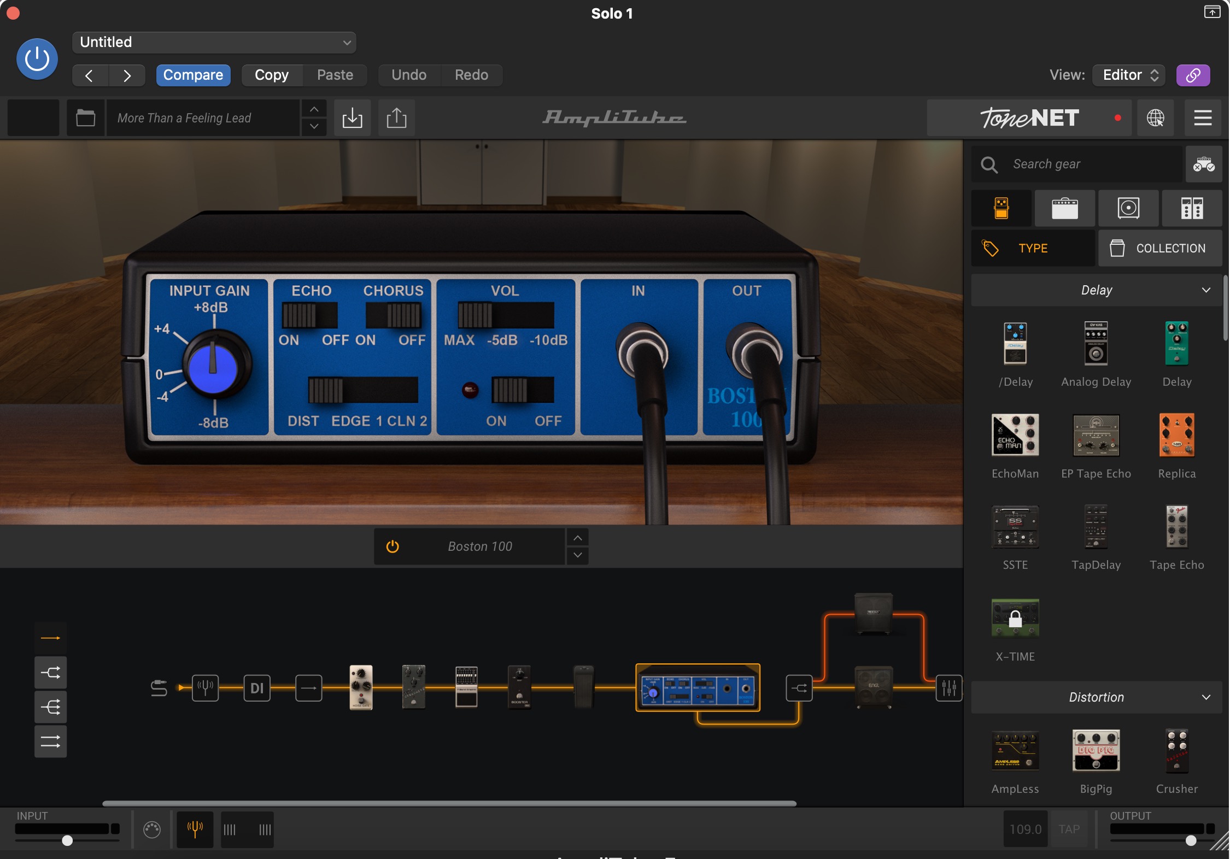1230x859 pixels.
Task: Select the rack effects gear tab
Action: pyautogui.click(x=1192, y=208)
